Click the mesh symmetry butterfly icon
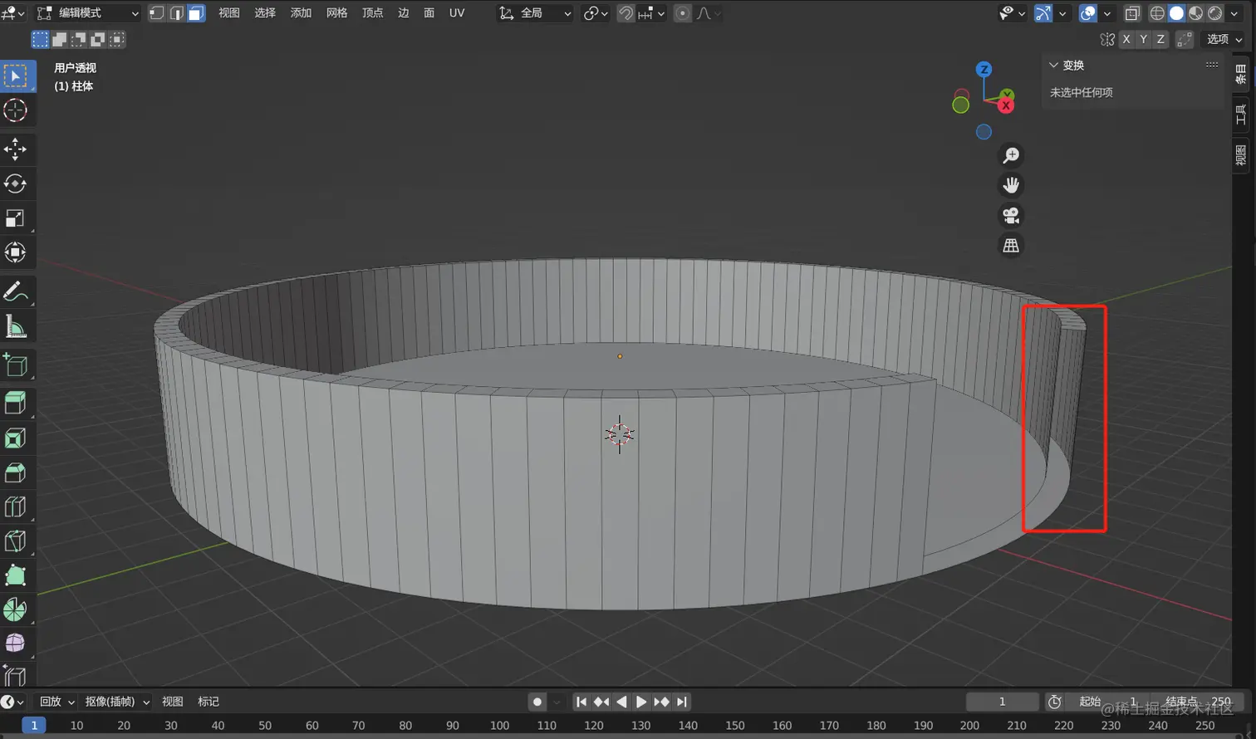The width and height of the screenshot is (1256, 739). tap(1107, 39)
